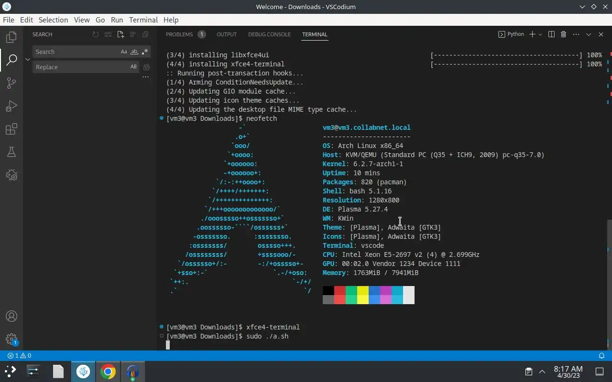Switch to the Debug Console tab
This screenshot has width=612, height=382.
coord(269,34)
